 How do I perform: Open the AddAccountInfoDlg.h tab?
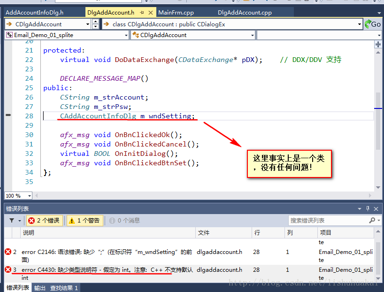(x=35, y=13)
